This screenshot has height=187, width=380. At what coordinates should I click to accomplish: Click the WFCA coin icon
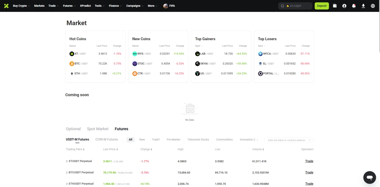tap(260, 54)
